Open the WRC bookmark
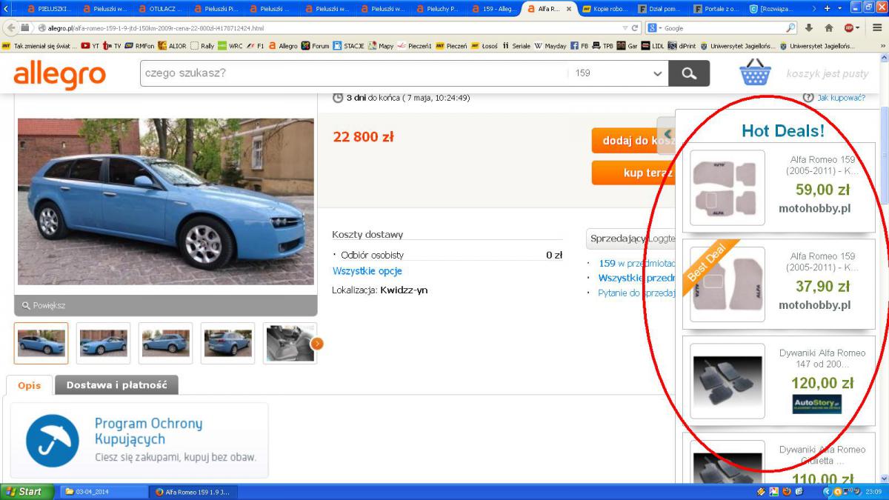 (230, 46)
